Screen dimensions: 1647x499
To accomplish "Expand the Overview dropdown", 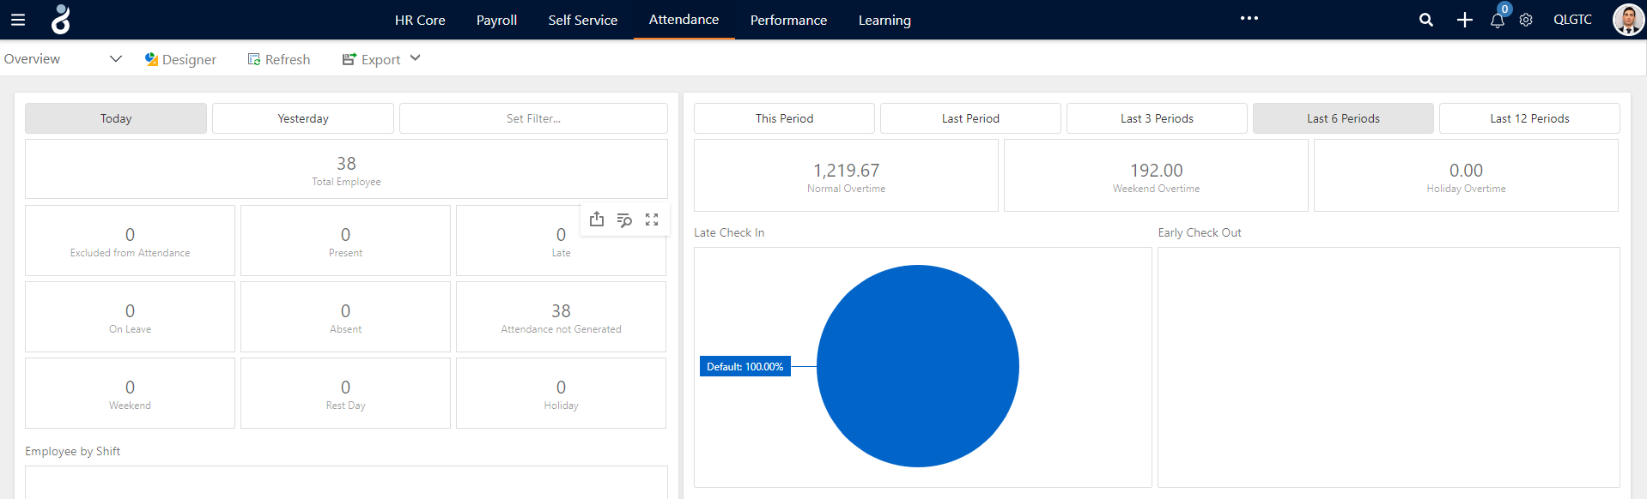I will pyautogui.click(x=115, y=59).
